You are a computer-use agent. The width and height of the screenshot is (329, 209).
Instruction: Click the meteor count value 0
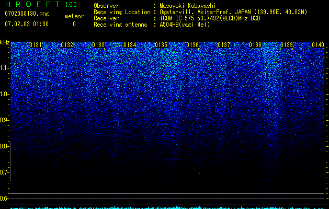[x=74, y=24]
